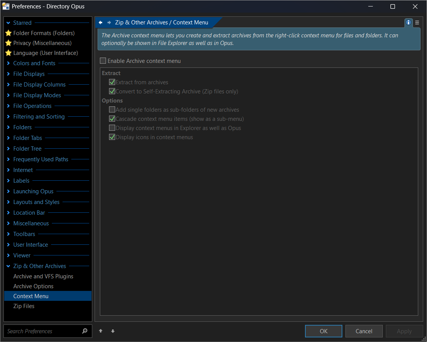
Task: Expand Internet category
Action: pyautogui.click(x=8, y=170)
